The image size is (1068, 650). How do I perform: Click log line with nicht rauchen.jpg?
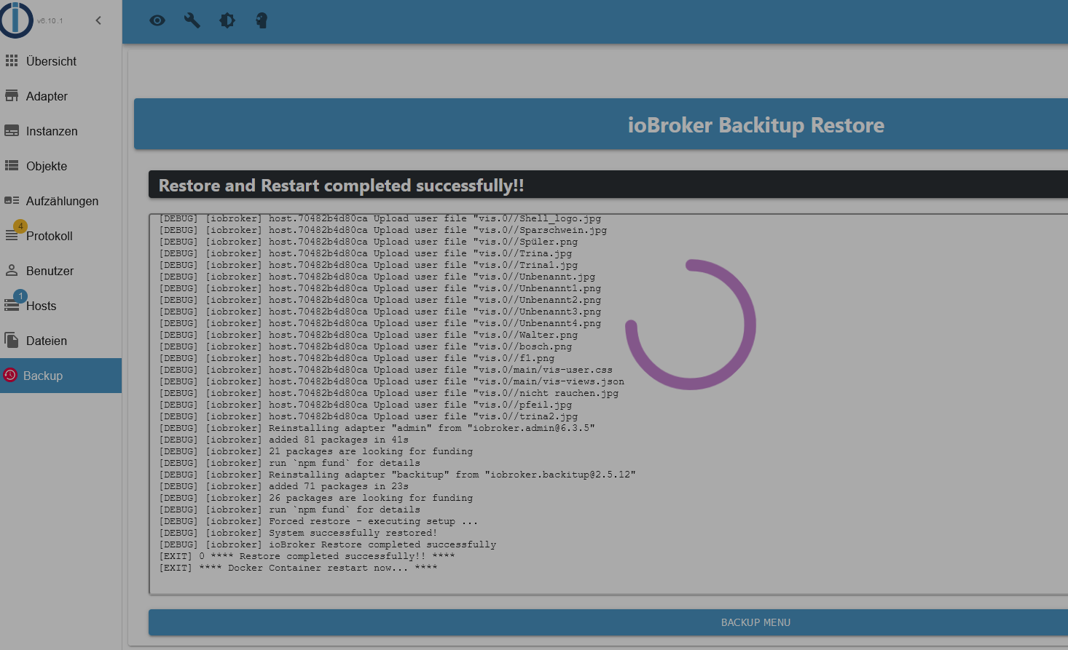tap(389, 393)
